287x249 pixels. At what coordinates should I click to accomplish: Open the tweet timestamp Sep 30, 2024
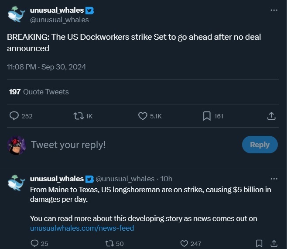coord(46,67)
